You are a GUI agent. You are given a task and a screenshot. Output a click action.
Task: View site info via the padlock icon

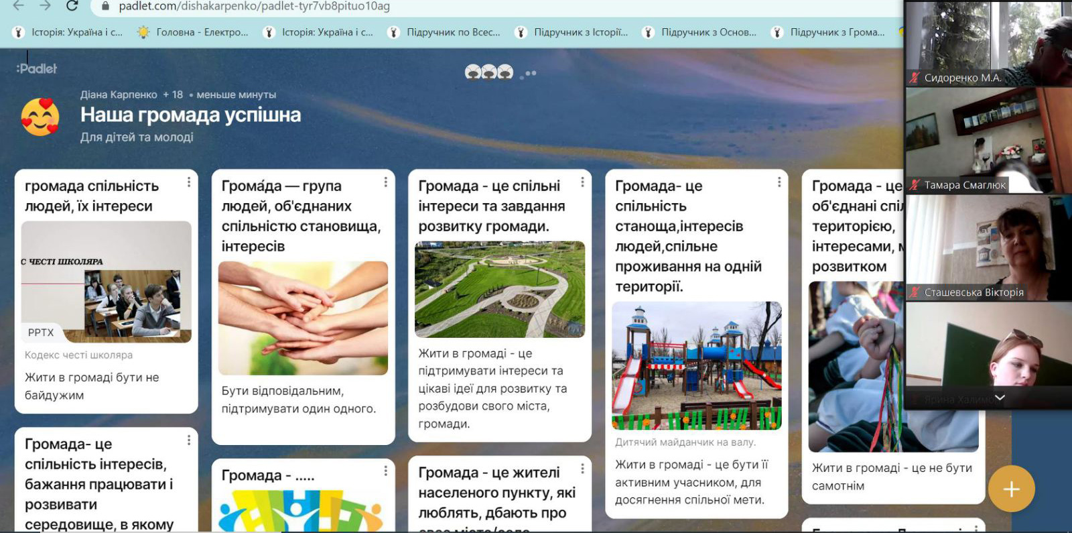pyautogui.click(x=105, y=7)
